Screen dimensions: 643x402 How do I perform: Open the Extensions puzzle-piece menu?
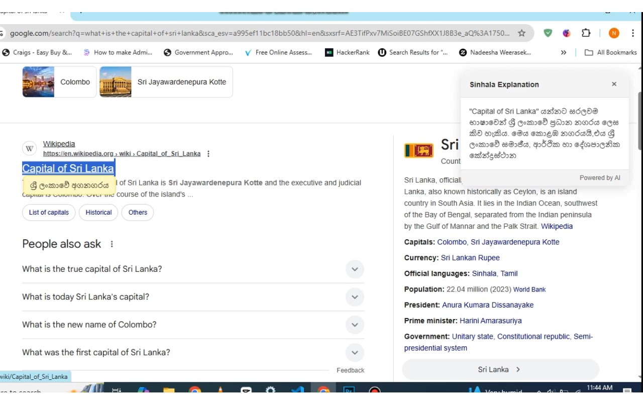pos(586,33)
